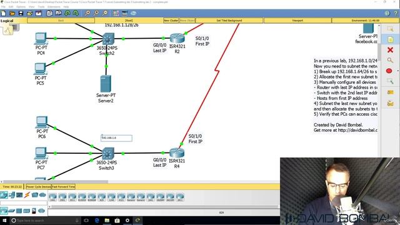This screenshot has width=400, height=225.
Task: Click the Redo green arrow icon
Action: (76, 13)
